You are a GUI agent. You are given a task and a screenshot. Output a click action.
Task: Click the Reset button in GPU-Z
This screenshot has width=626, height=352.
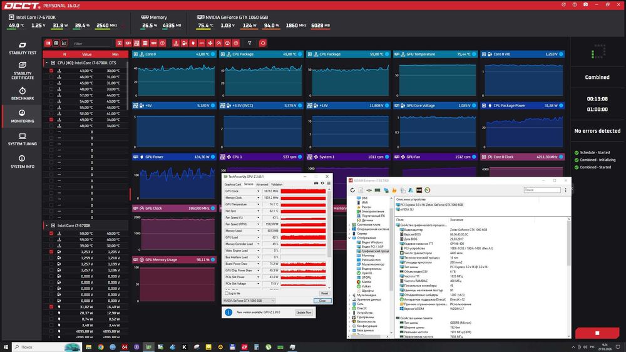324,293
